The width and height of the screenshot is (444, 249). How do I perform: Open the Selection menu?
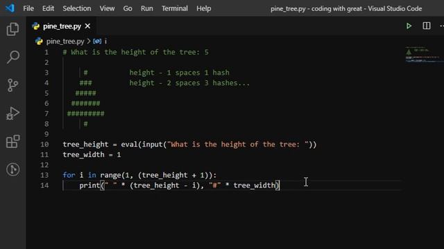point(77,8)
